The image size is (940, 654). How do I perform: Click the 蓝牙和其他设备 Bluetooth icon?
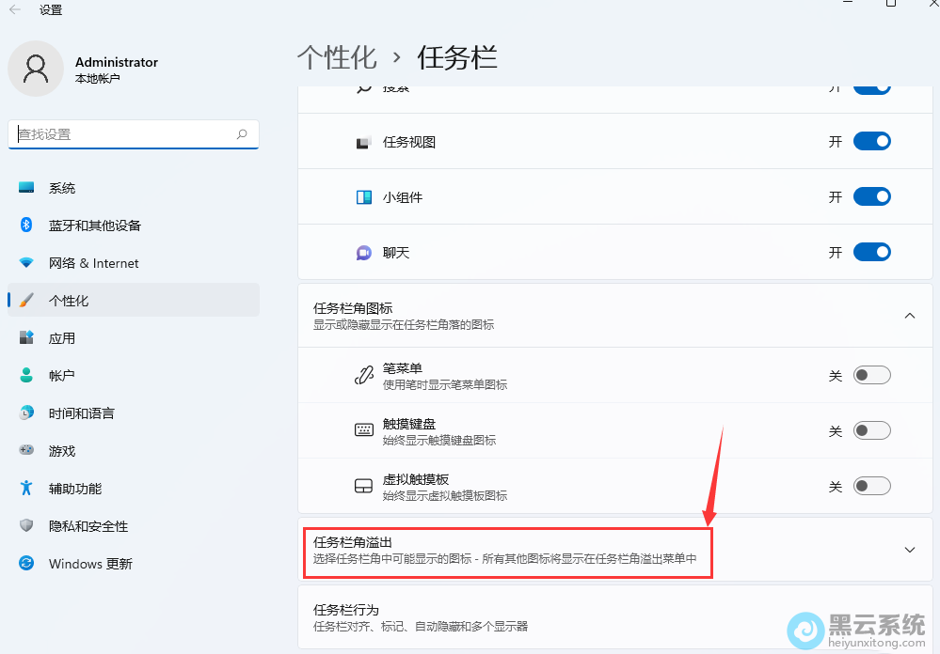click(x=26, y=226)
